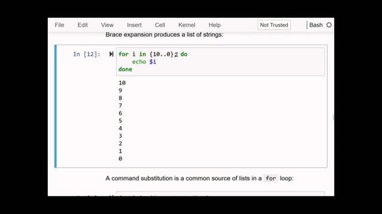Expand the Insert menu
This screenshot has height=214, width=382.
[134, 25]
